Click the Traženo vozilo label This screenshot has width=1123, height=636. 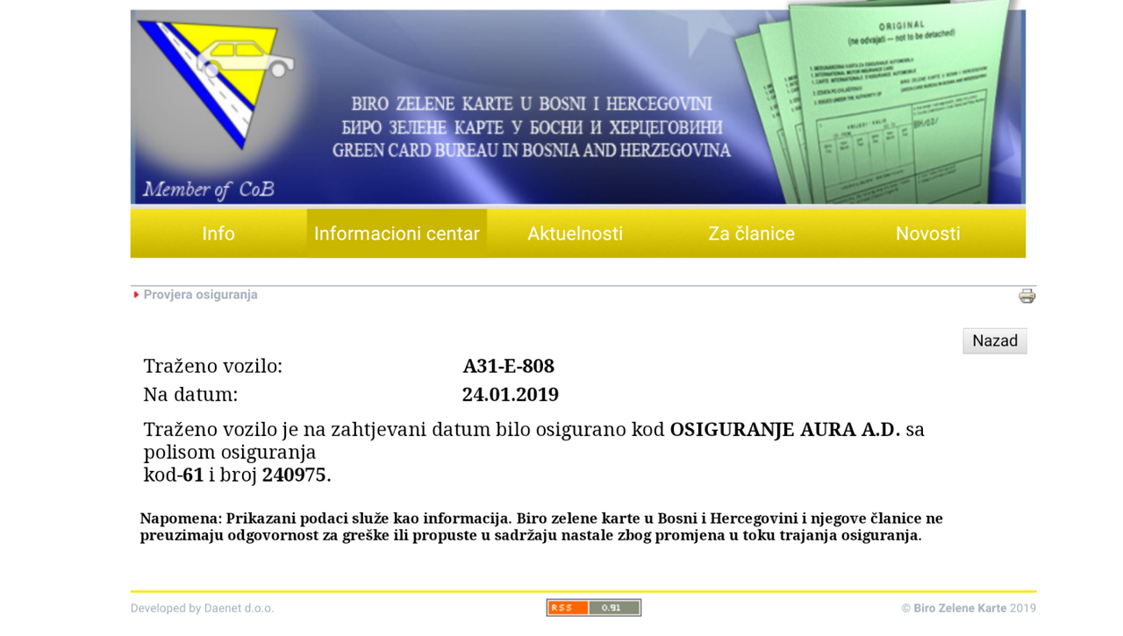tap(213, 366)
